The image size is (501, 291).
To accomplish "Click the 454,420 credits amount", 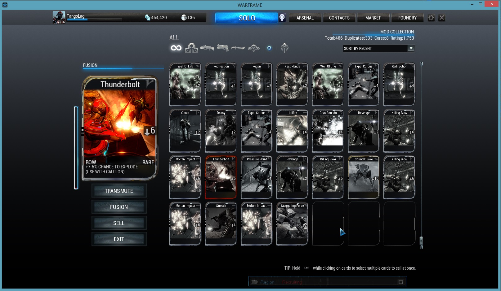I will pos(159,18).
